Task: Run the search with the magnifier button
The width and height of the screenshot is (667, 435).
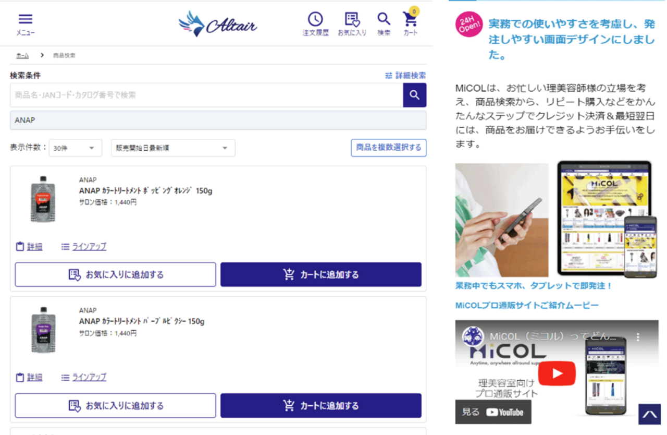Action: [414, 95]
